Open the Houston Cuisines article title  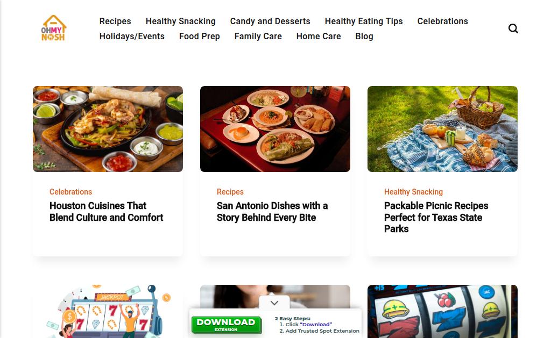pos(106,212)
